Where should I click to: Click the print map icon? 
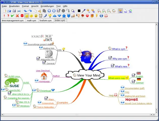(x=19, y=11)
